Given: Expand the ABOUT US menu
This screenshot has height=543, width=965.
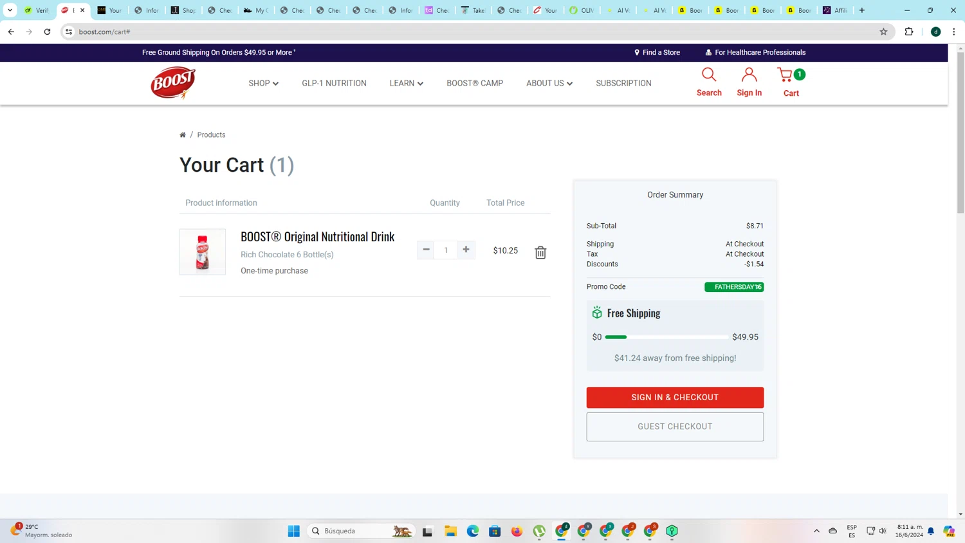Looking at the screenshot, I should click(x=549, y=83).
